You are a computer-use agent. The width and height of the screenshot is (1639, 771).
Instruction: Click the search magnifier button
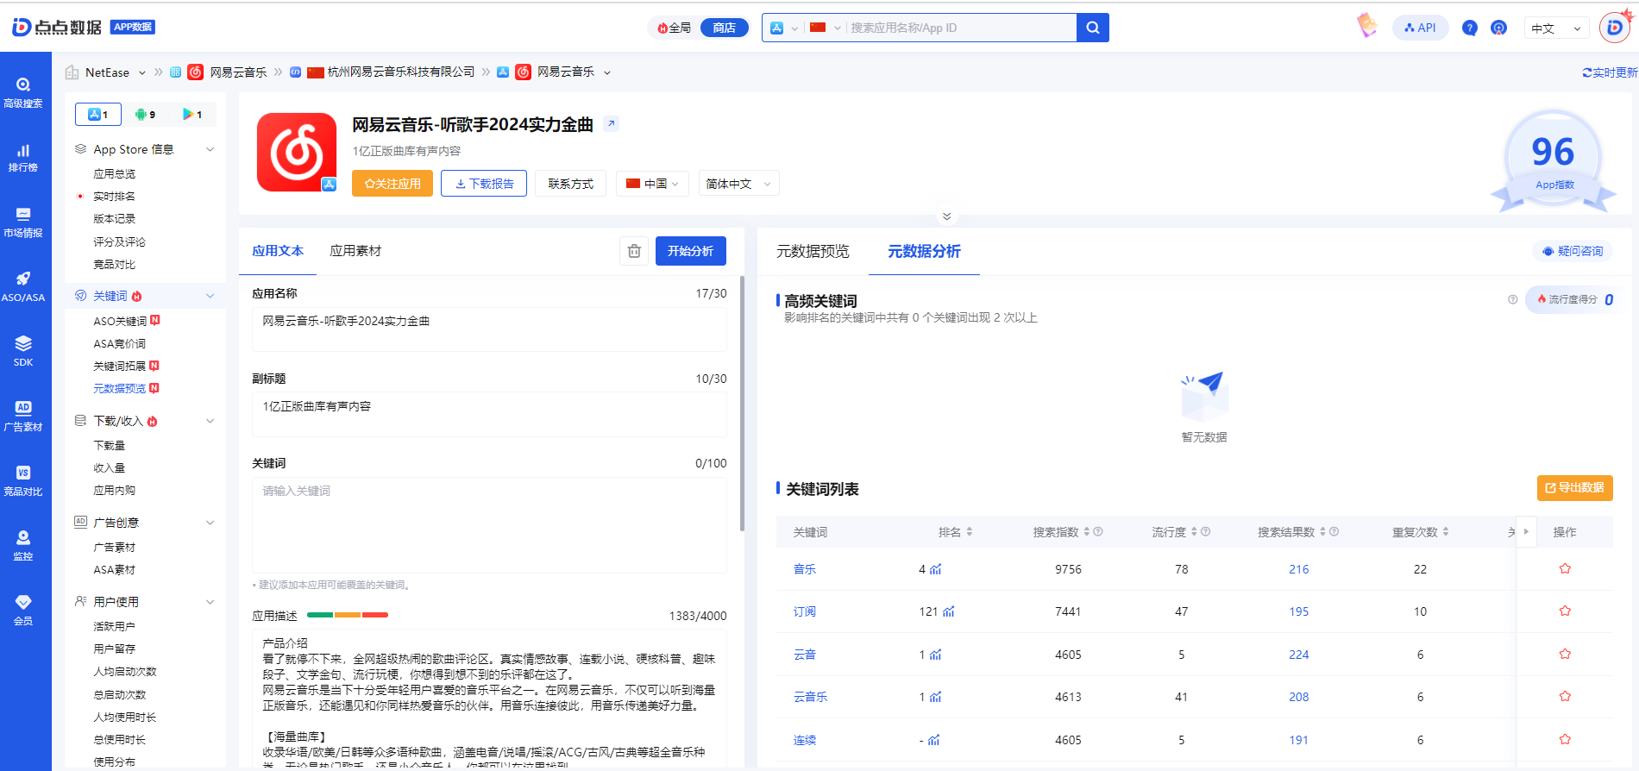coord(1092,28)
